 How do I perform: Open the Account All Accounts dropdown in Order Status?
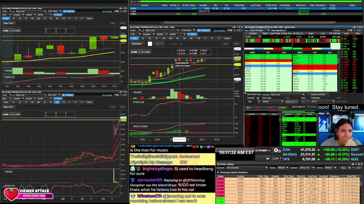pyautogui.click(x=247, y=168)
